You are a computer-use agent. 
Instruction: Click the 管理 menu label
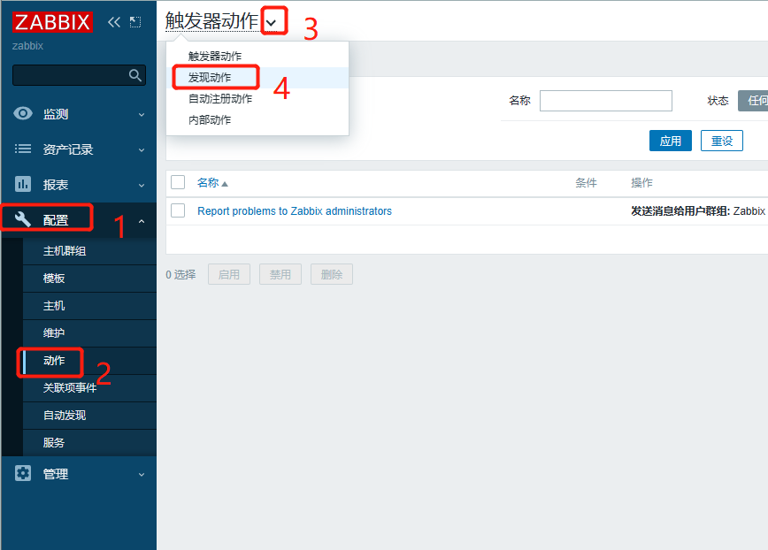56,474
